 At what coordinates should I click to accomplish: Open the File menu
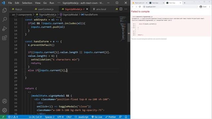[x=10, y=3]
